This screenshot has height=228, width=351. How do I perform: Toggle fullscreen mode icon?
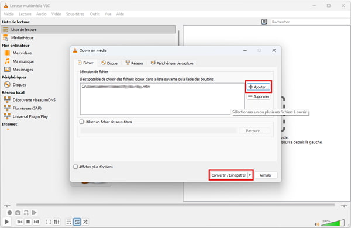[48, 222]
